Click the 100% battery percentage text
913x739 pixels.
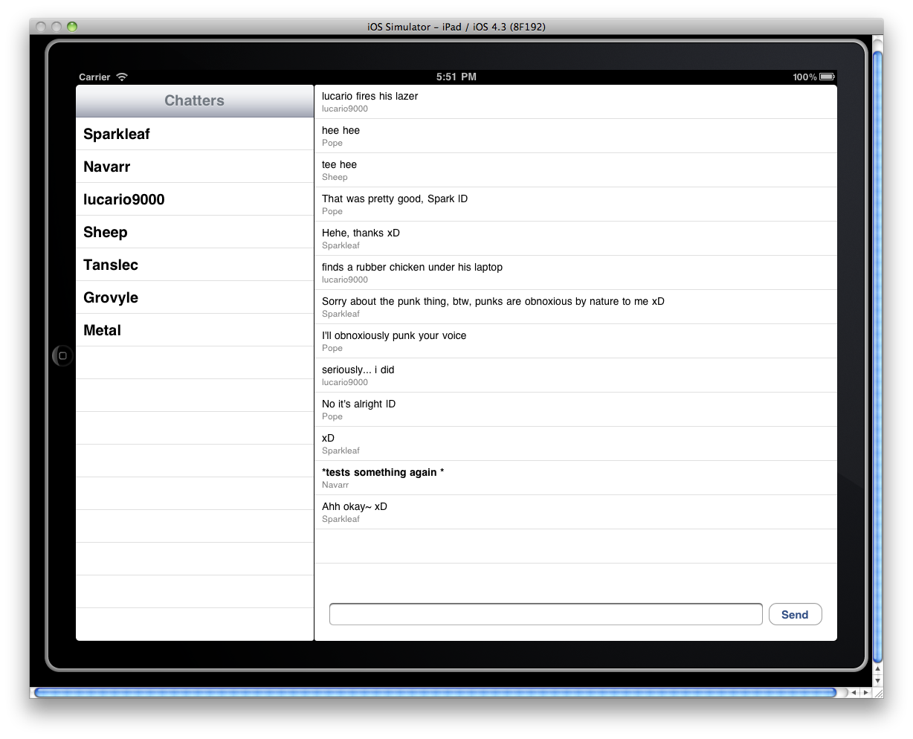[x=804, y=77]
